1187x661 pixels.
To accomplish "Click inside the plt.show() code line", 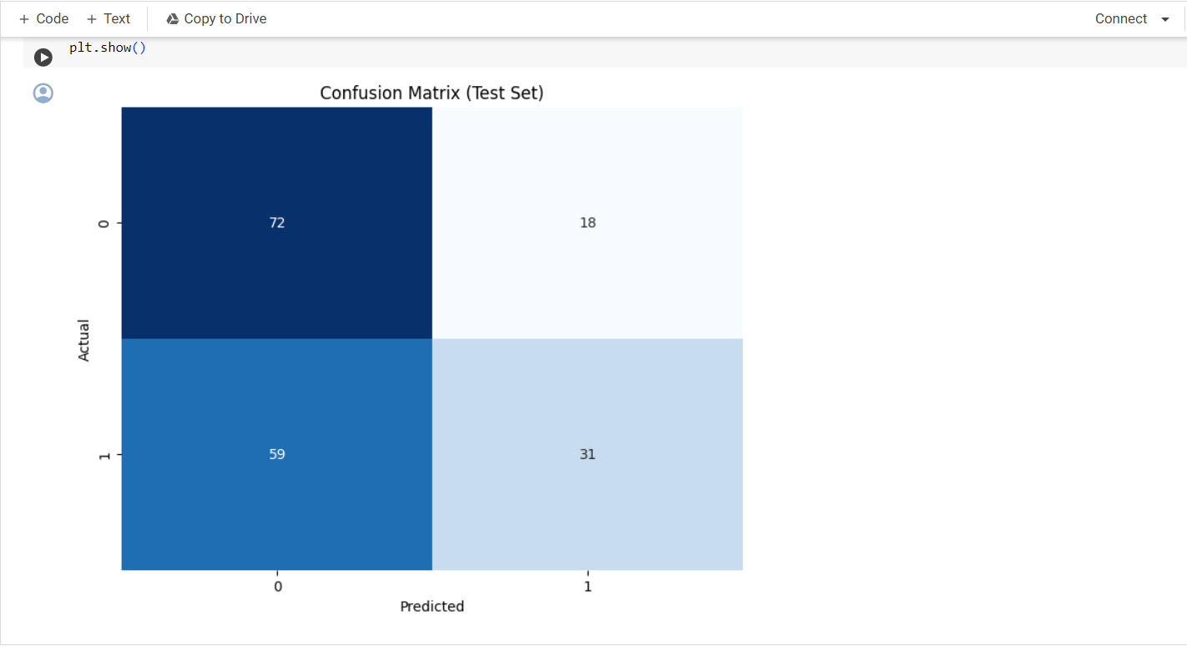I will click(108, 48).
